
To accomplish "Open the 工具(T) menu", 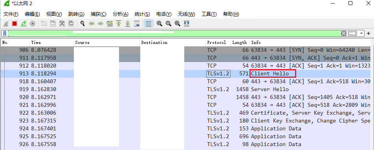I will (209, 14).
